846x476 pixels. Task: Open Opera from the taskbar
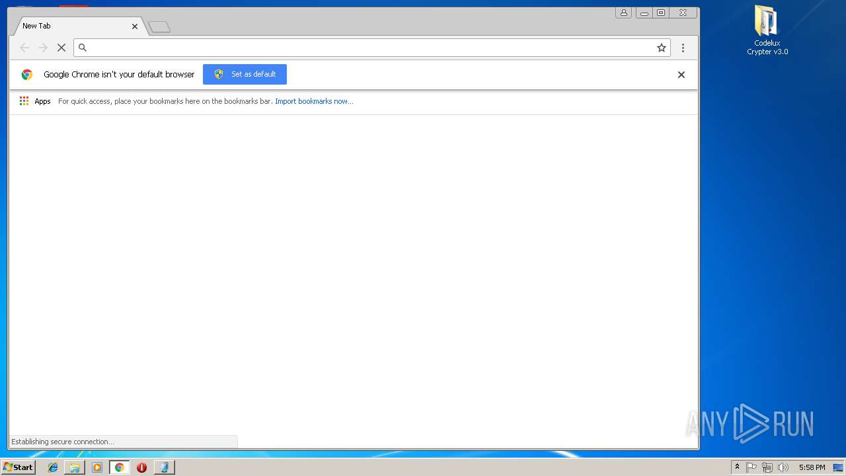tap(141, 467)
